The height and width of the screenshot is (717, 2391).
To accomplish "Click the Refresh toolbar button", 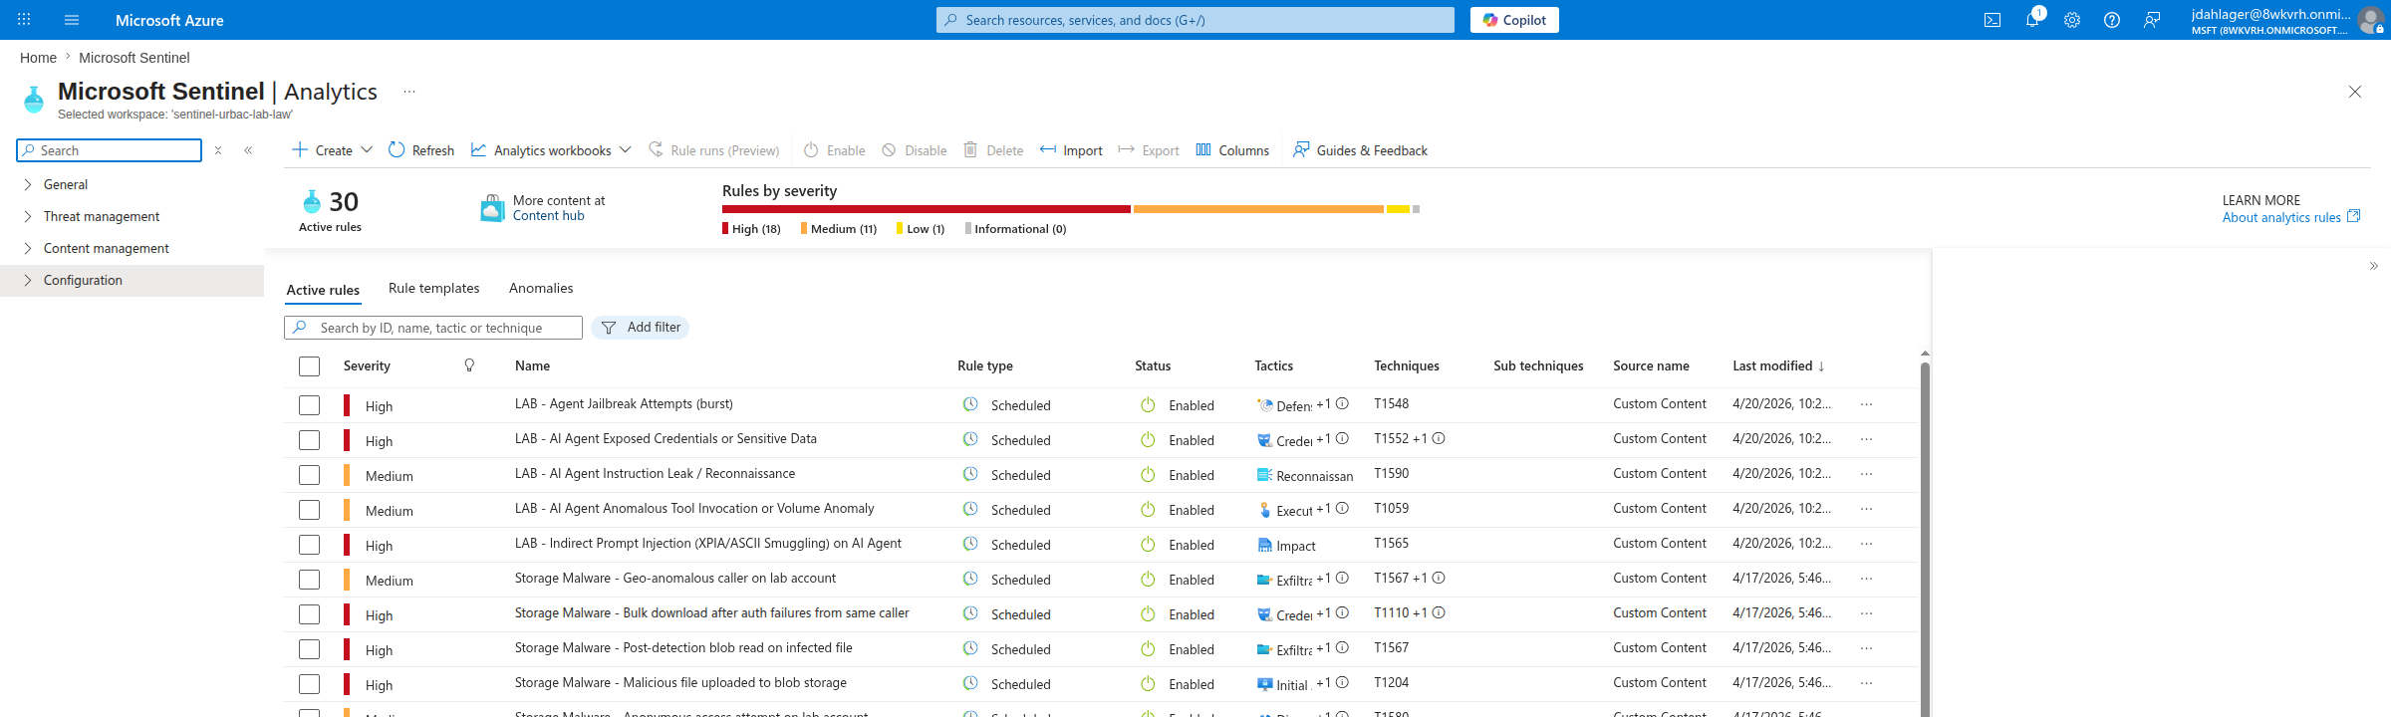I will [421, 150].
